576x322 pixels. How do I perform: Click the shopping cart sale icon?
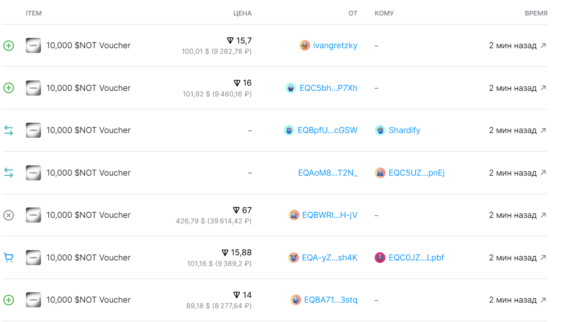click(9, 258)
